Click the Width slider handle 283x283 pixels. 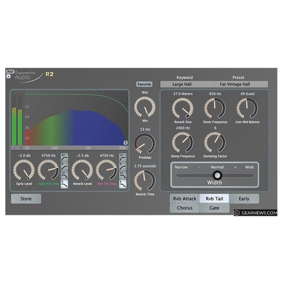click(217, 175)
